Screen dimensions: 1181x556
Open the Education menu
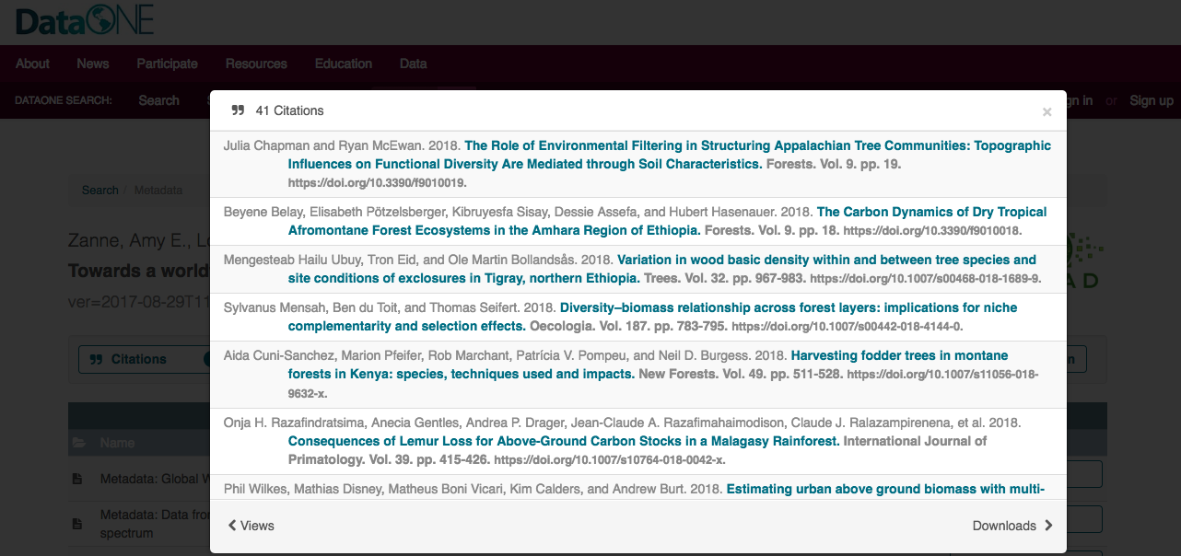coord(343,64)
